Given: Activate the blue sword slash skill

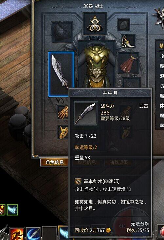Looking at the screenshot, I should (x=33, y=234).
